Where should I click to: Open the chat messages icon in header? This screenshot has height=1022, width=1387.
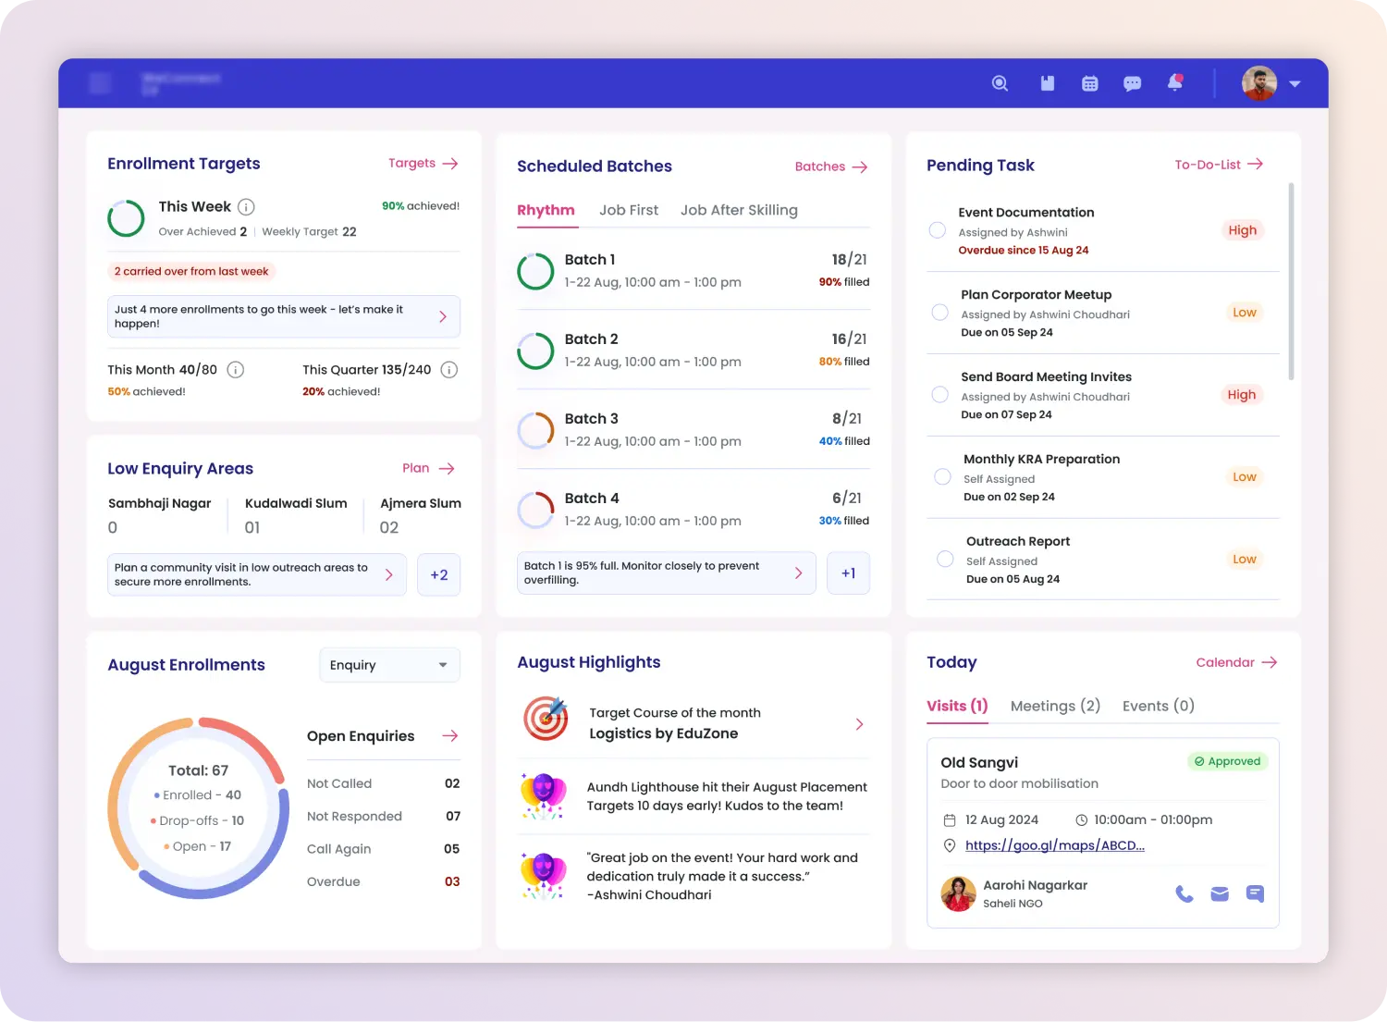point(1132,83)
